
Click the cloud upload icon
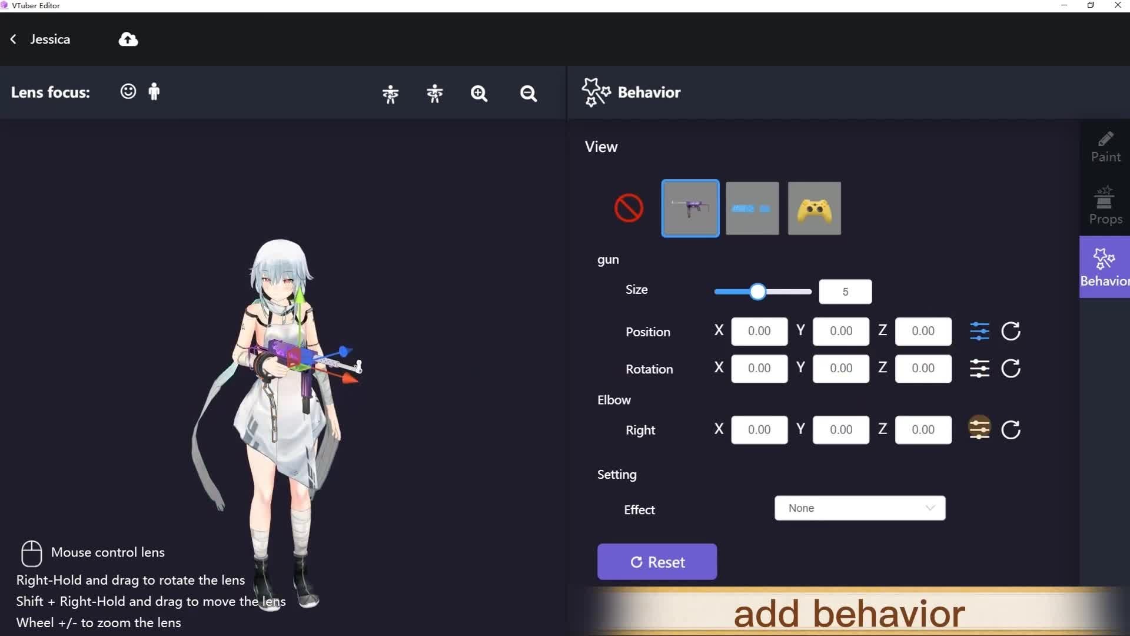coord(128,39)
